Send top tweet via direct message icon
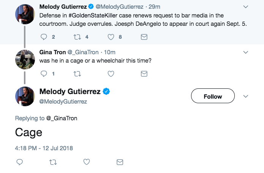 coord(144,37)
